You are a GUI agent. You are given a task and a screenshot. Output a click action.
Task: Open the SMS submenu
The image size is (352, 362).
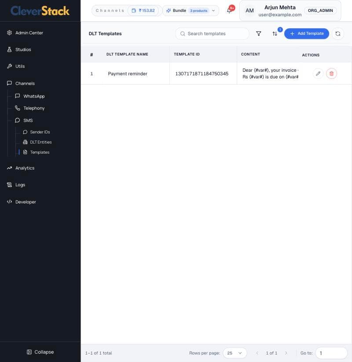(x=28, y=120)
